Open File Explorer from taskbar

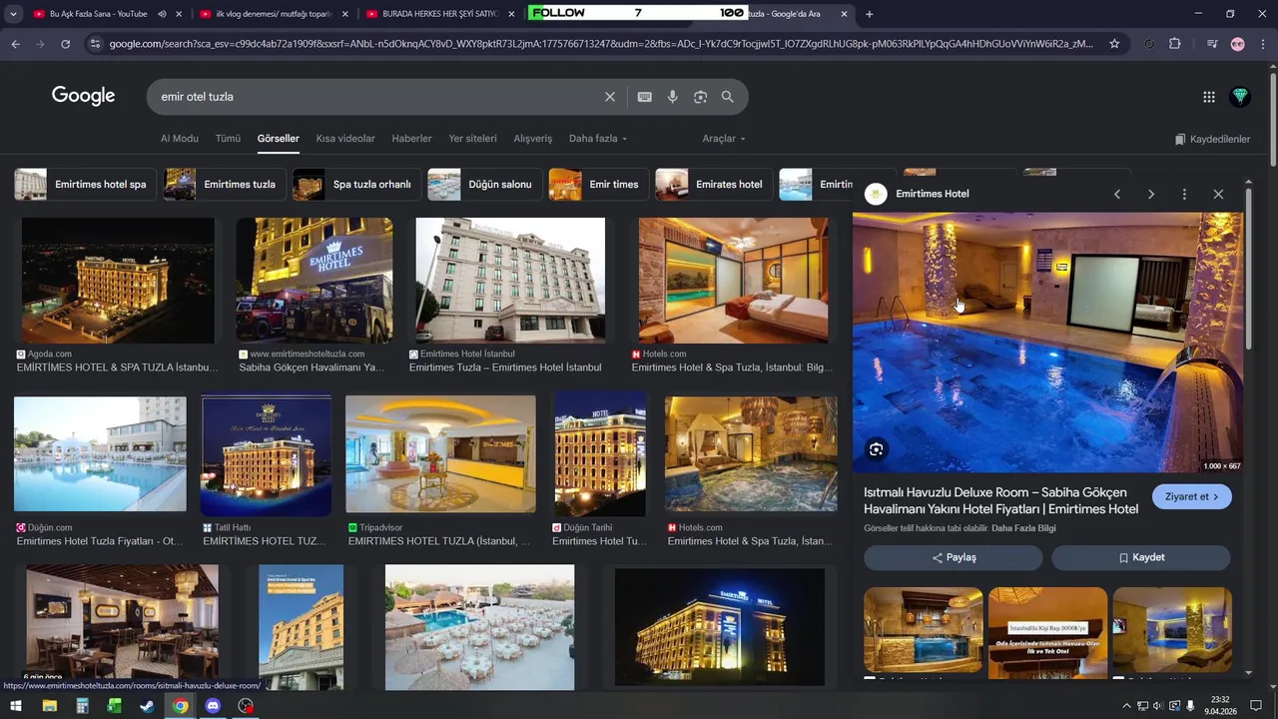point(49,706)
